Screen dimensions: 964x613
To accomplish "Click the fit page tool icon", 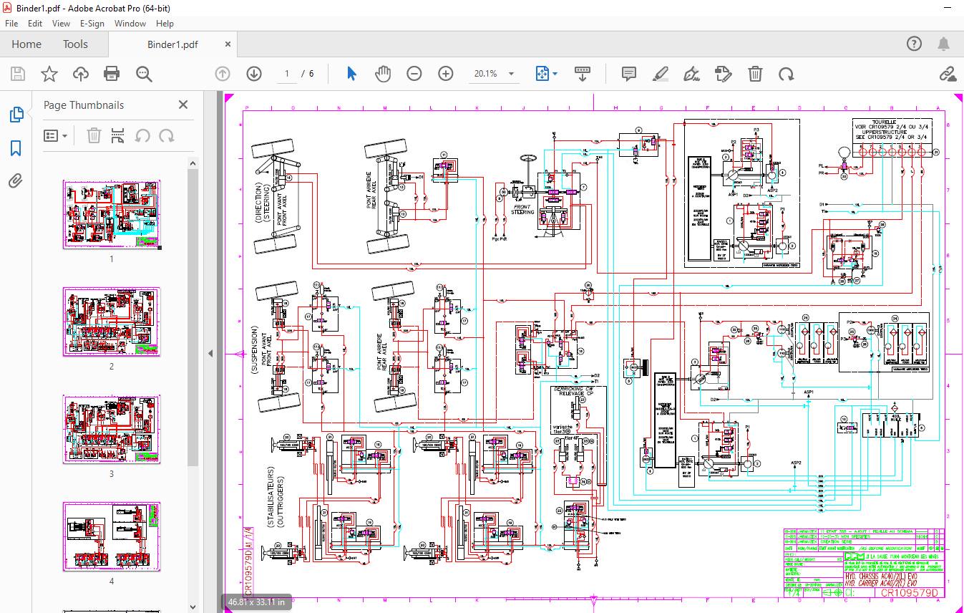I will tap(542, 74).
